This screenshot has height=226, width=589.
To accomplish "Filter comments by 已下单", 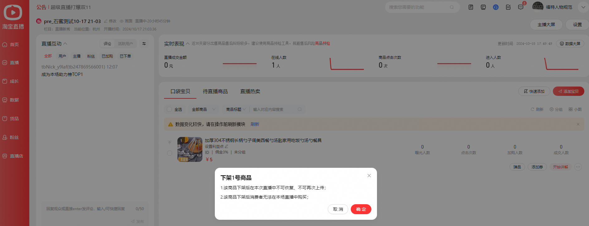I will pos(125,56).
